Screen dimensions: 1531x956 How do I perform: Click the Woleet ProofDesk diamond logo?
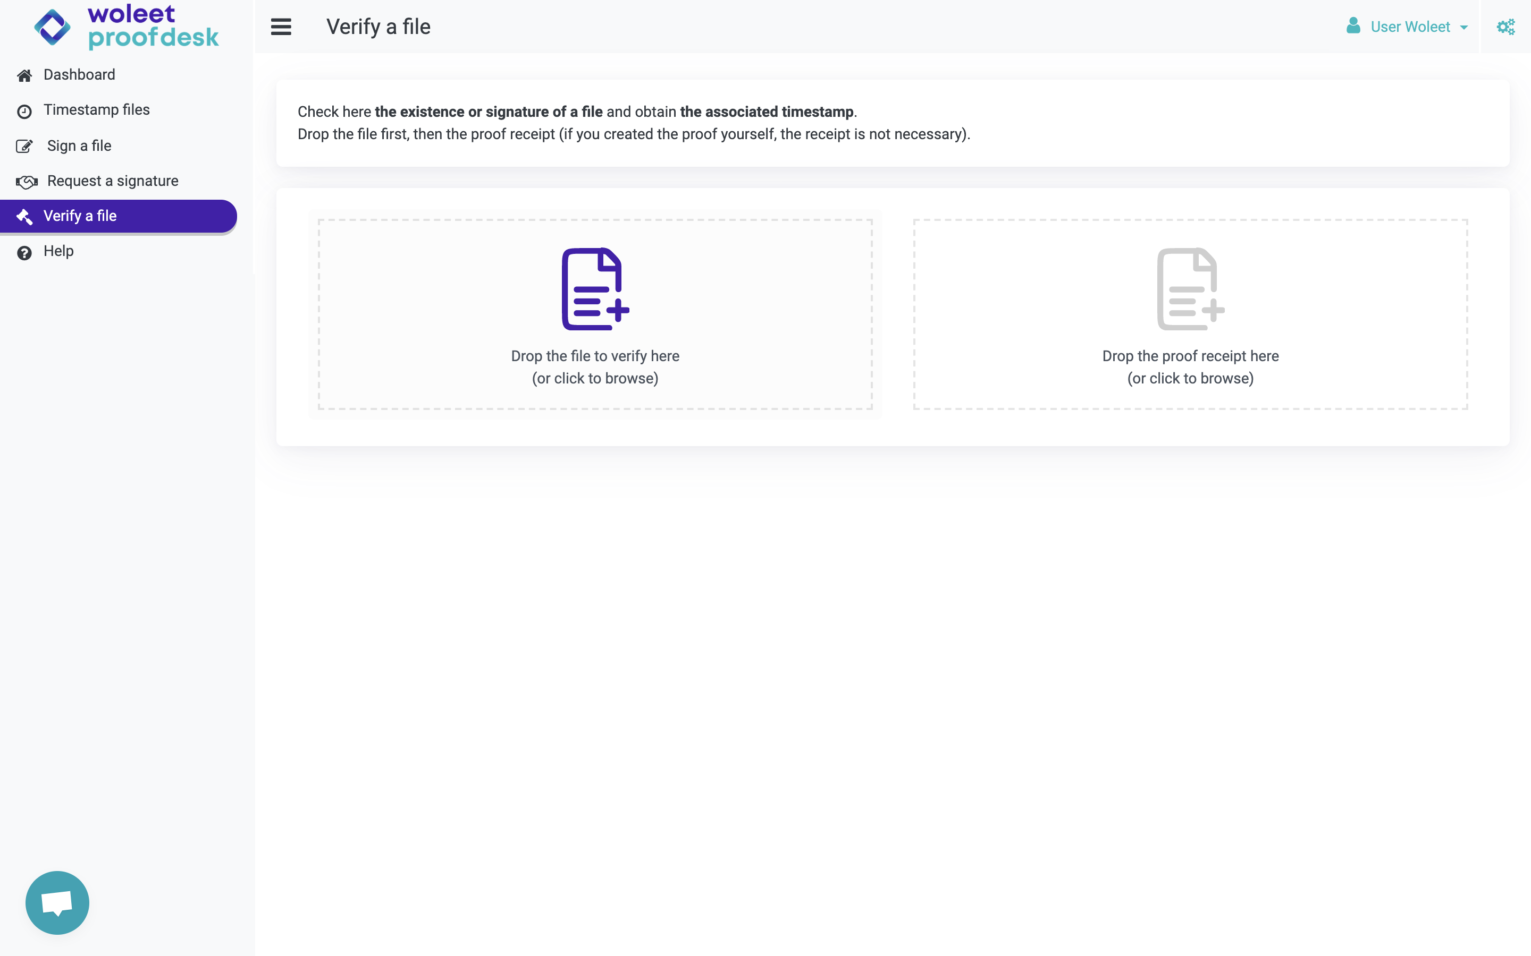pyautogui.click(x=53, y=27)
